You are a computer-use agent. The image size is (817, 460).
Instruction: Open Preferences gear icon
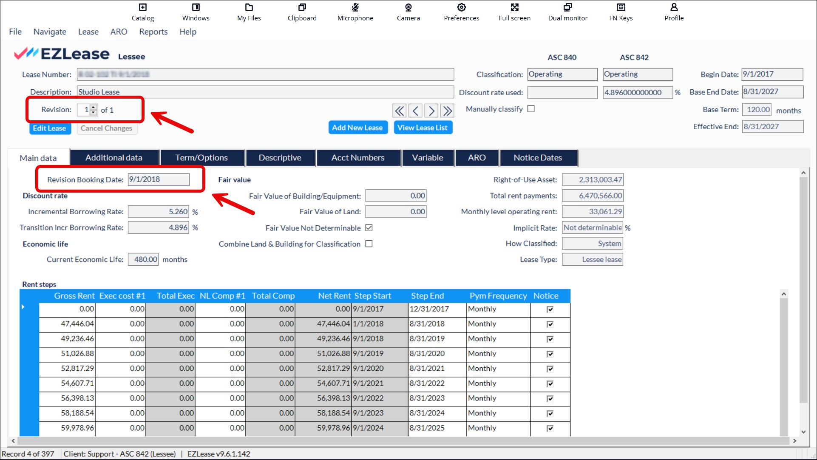[461, 12]
